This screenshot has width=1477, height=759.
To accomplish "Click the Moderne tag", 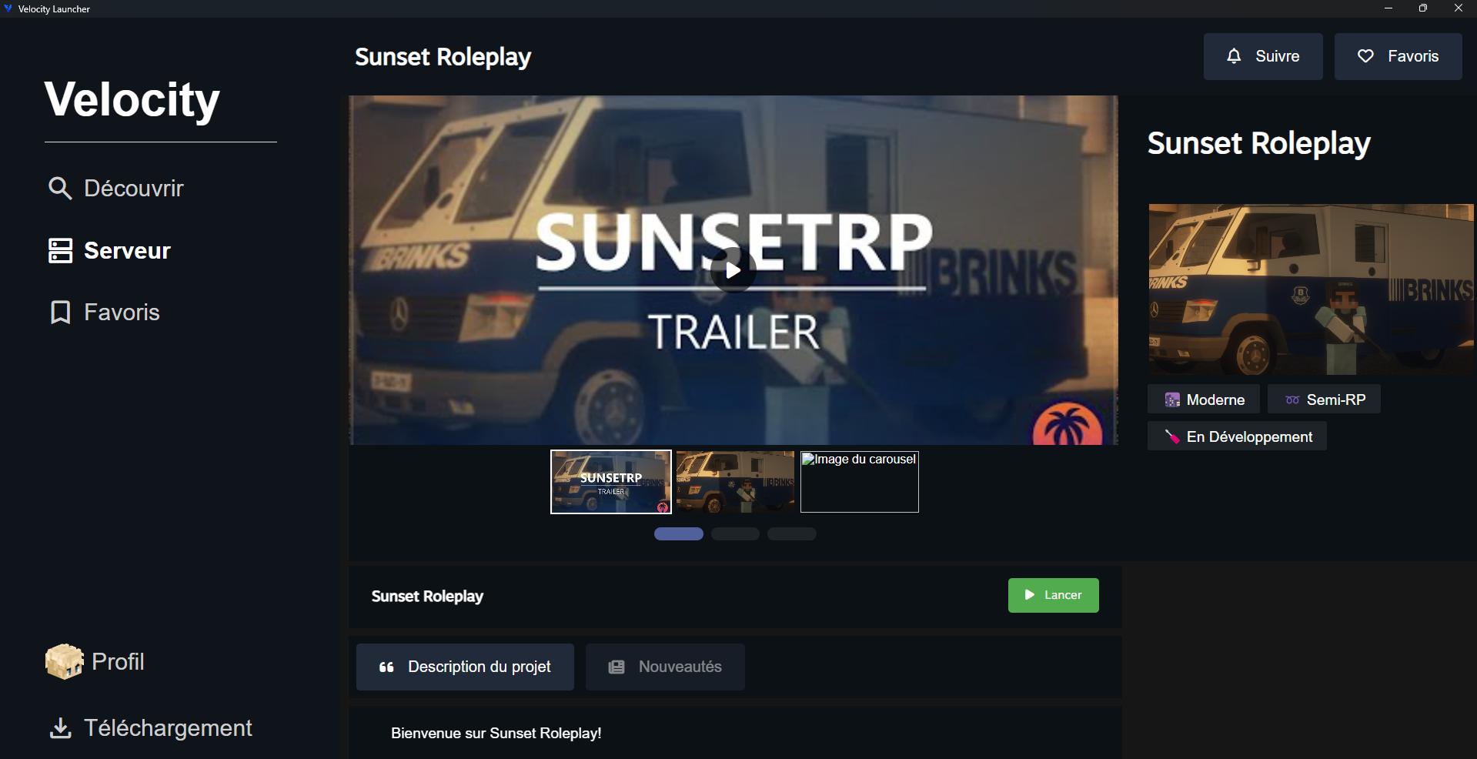I will coord(1204,400).
